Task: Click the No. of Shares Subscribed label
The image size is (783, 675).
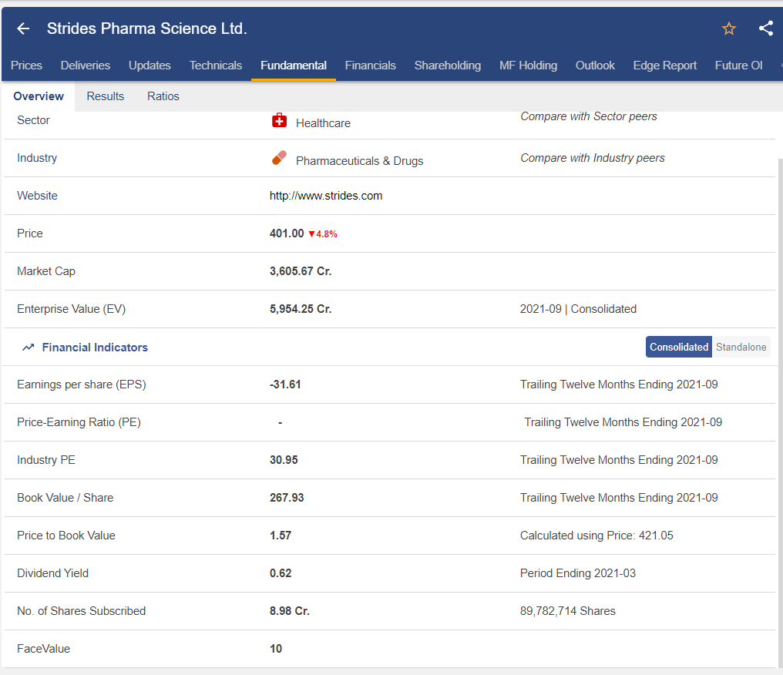Action: click(82, 611)
